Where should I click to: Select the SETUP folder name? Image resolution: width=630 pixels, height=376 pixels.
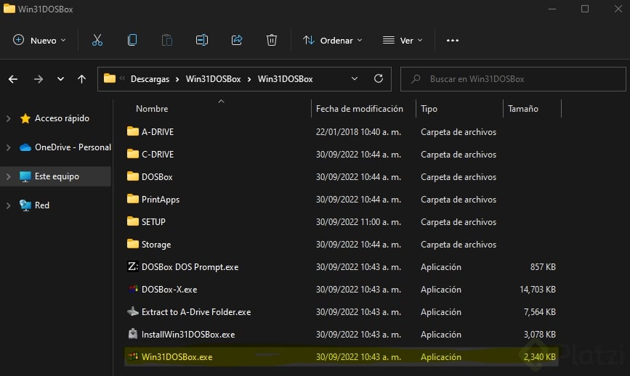(153, 221)
